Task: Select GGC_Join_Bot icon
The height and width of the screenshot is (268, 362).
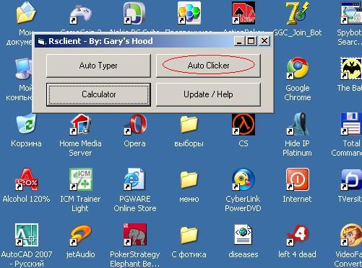Action: (x=298, y=13)
